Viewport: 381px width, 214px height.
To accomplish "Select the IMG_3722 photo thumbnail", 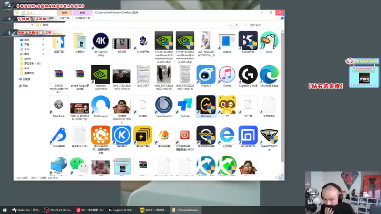I will 122,78.
